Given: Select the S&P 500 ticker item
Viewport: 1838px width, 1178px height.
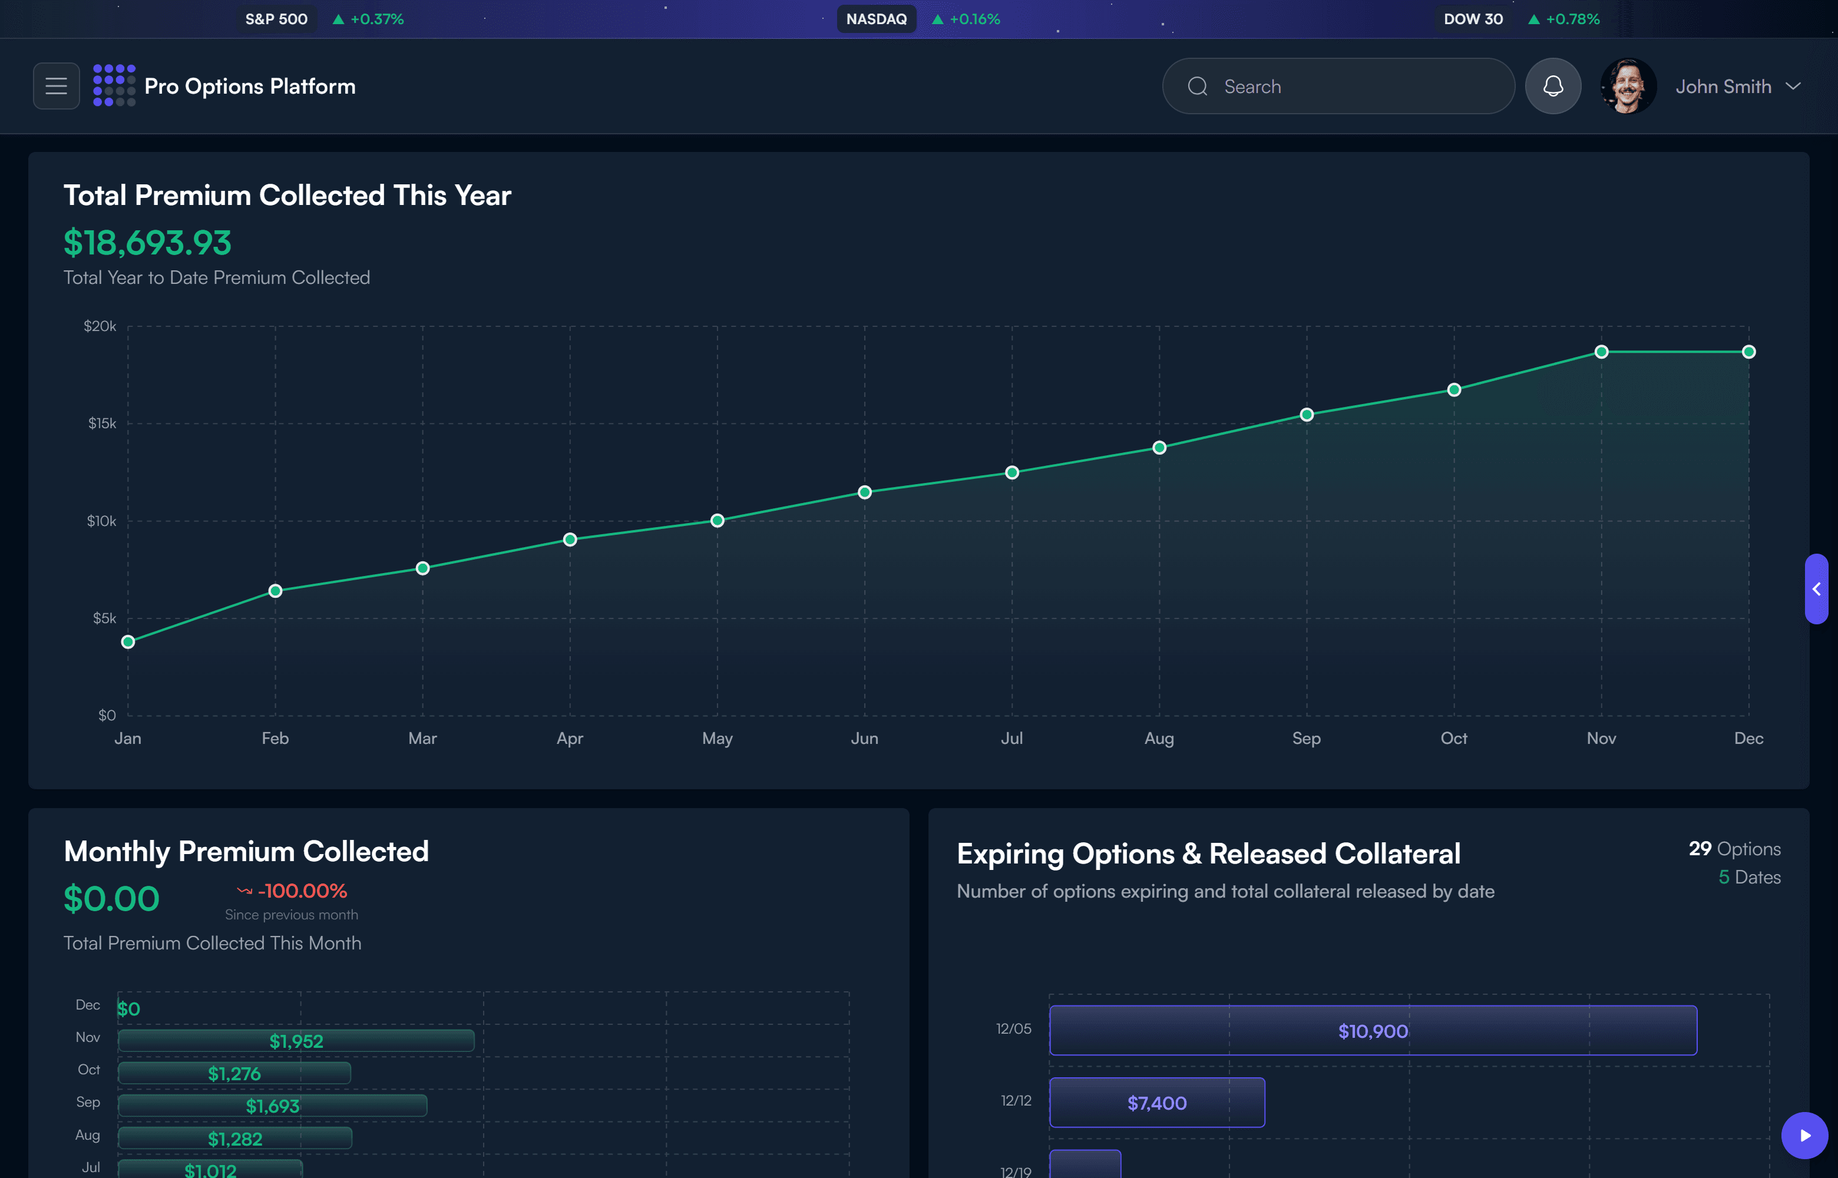Looking at the screenshot, I should (x=276, y=19).
